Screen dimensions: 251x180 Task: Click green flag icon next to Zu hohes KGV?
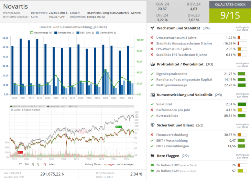click(x=152, y=171)
